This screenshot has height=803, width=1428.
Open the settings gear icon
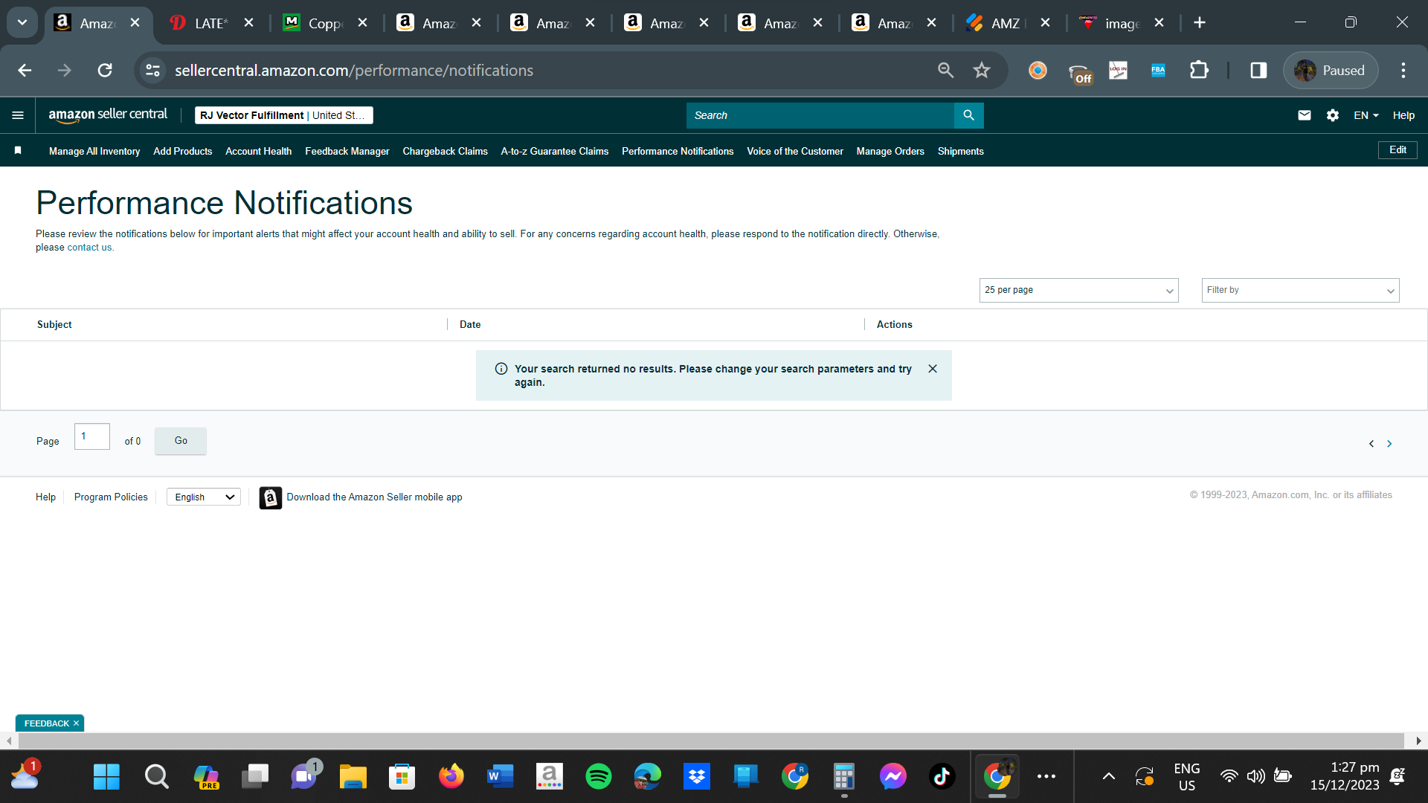coord(1333,115)
